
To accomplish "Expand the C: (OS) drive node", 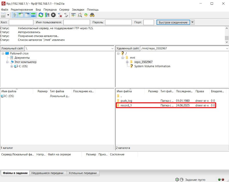I will [12, 66].
